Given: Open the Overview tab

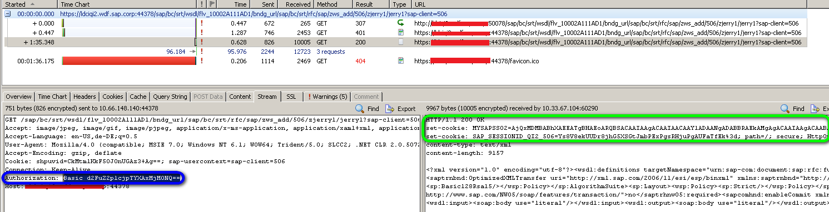Looking at the screenshot, I should [x=18, y=97].
